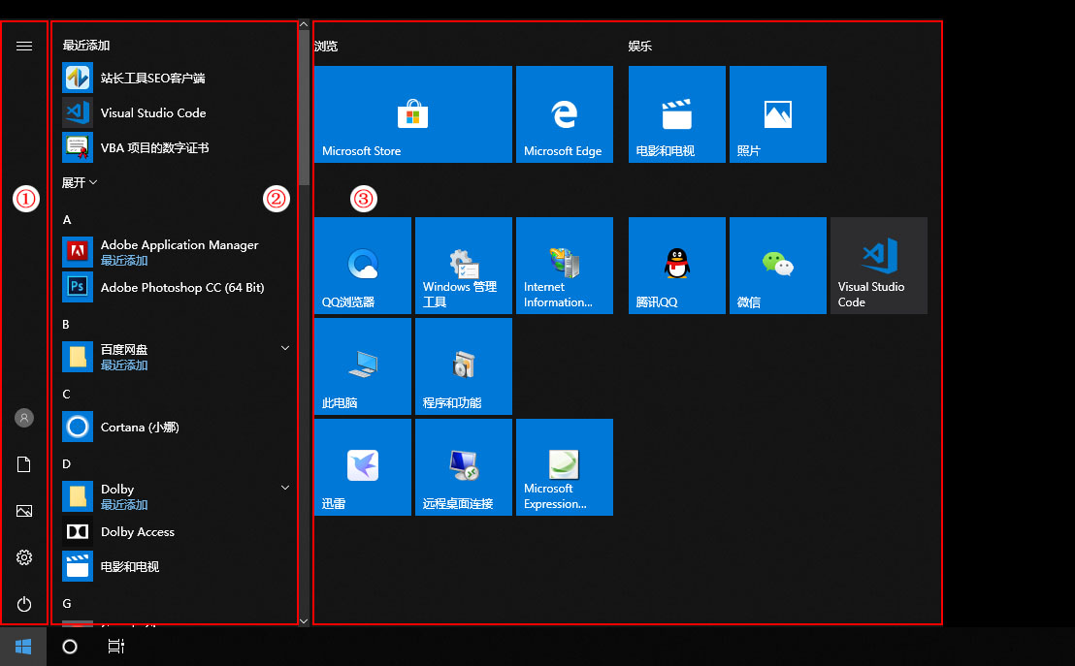Open VBA 项目的数字证书 entry
Image resolution: width=1075 pixels, height=666 pixels.
175,148
